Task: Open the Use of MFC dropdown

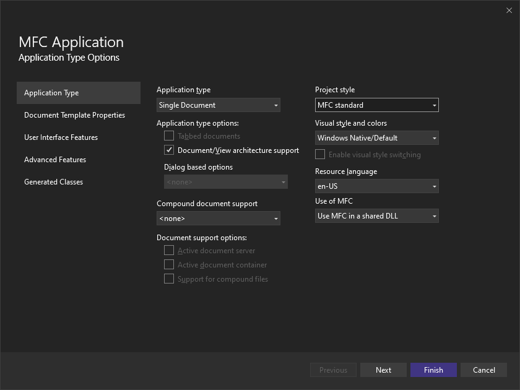Action: [376, 215]
